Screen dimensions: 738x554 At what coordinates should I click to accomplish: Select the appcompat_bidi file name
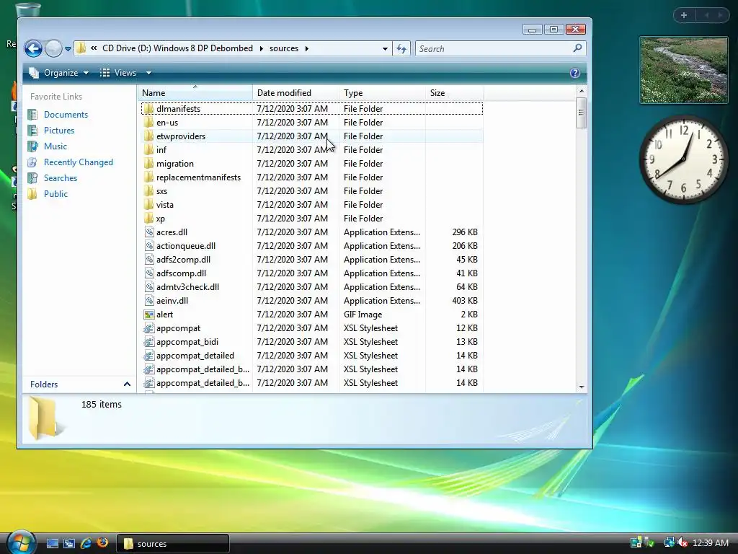pyautogui.click(x=187, y=341)
